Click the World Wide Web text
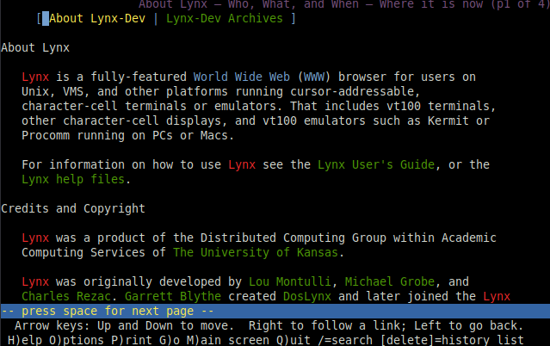Image resolution: width=550 pixels, height=346 pixels. coord(242,77)
